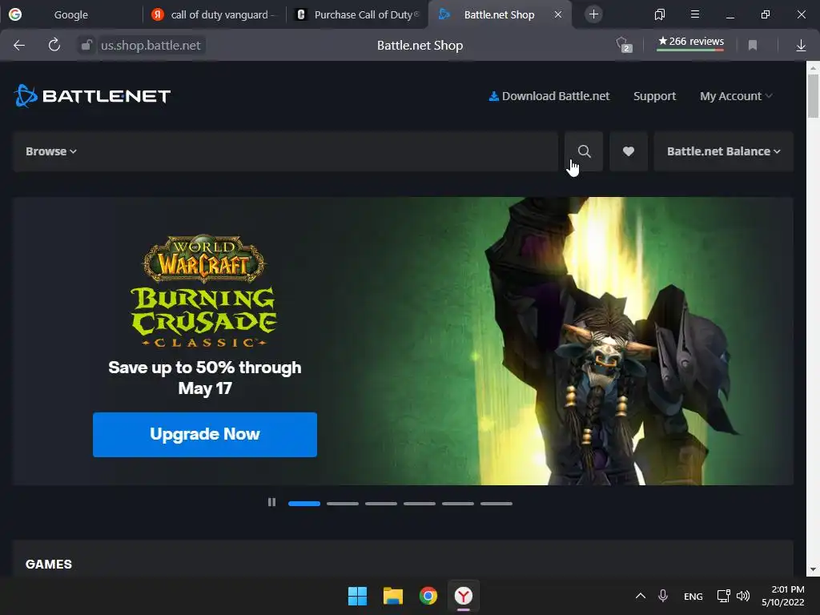Click the site lock icon
The width and height of the screenshot is (820, 615).
pyautogui.click(x=86, y=46)
